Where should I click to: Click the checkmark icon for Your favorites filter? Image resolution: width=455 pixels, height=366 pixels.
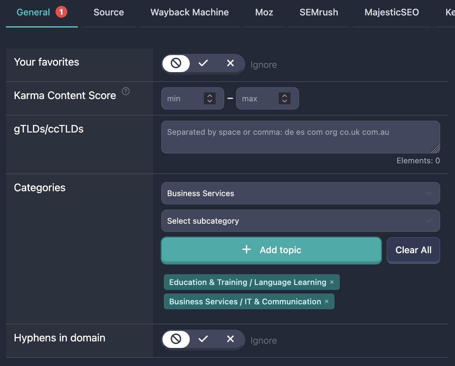[203, 63]
